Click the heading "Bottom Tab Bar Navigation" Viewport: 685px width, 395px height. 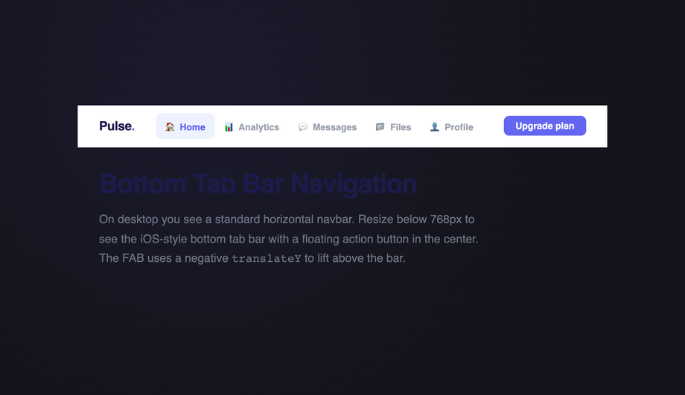coord(258,184)
